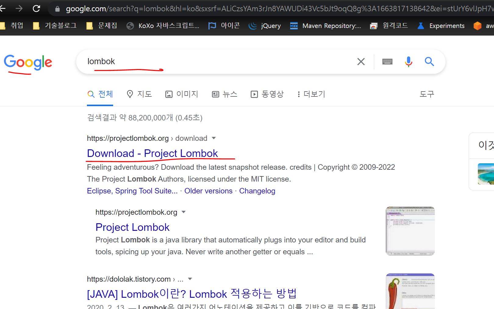Open the Project Lombok result title
This screenshot has height=309, width=494.
pos(132,227)
